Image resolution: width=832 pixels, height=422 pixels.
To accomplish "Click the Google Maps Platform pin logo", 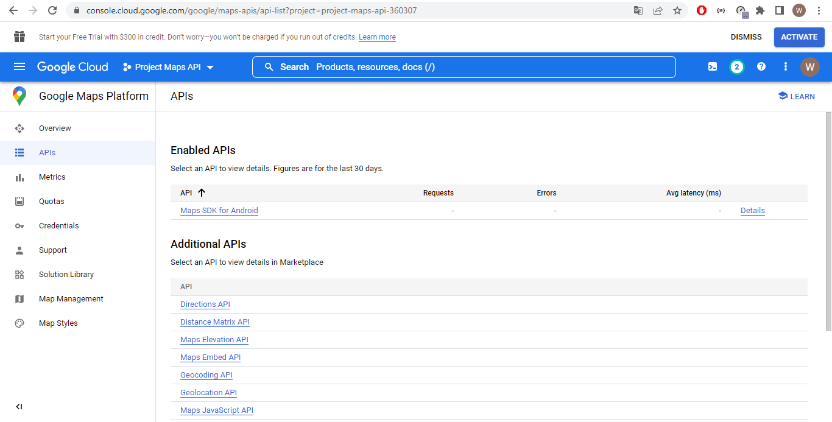I will tap(19, 96).
